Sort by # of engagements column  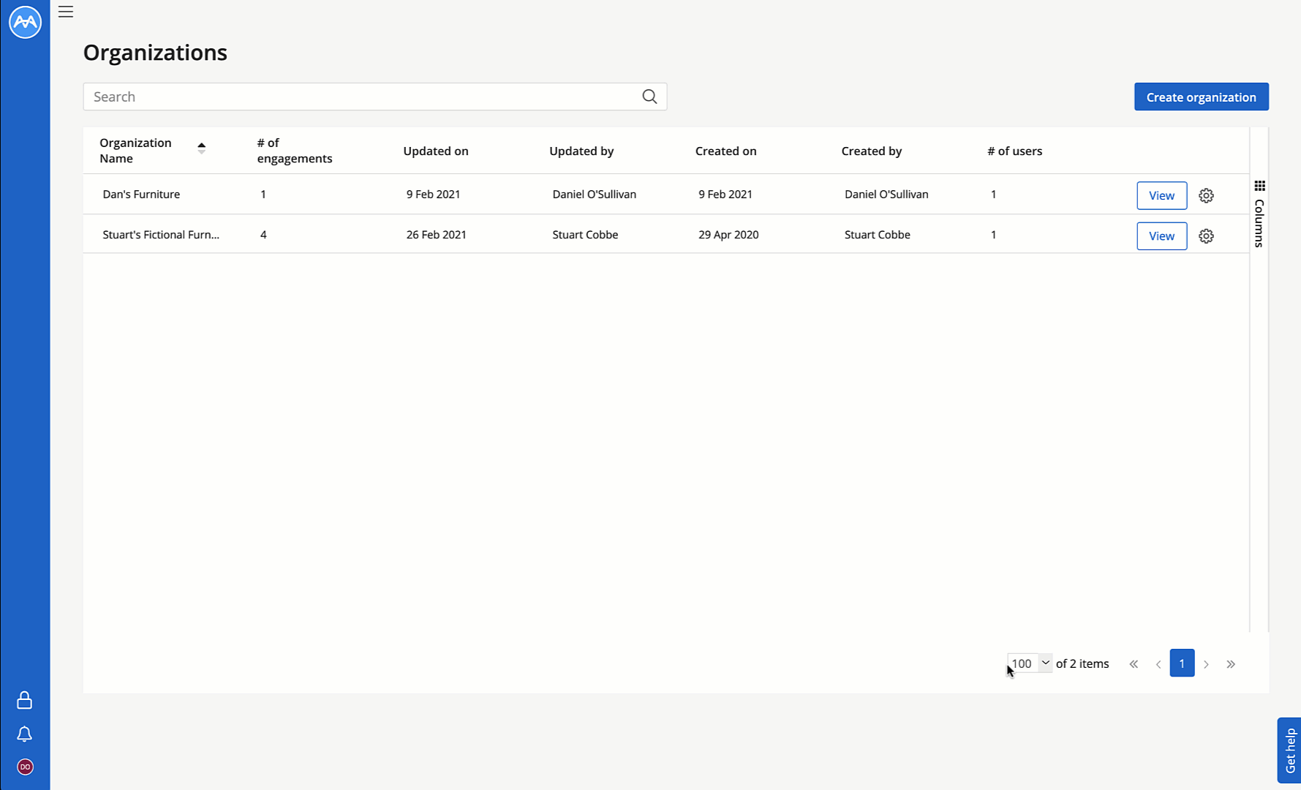[x=295, y=151]
